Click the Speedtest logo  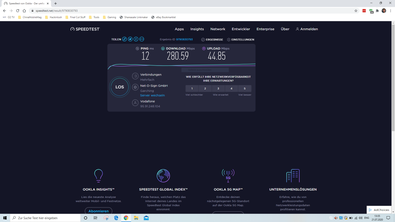tap(85, 29)
